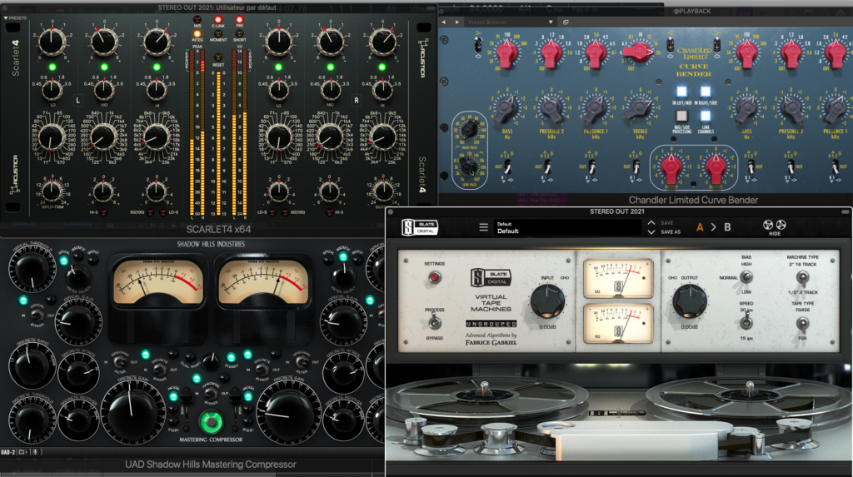Click the red SETTINGS button on tape machine
Image resolution: width=853 pixels, height=477 pixels.
point(434,277)
